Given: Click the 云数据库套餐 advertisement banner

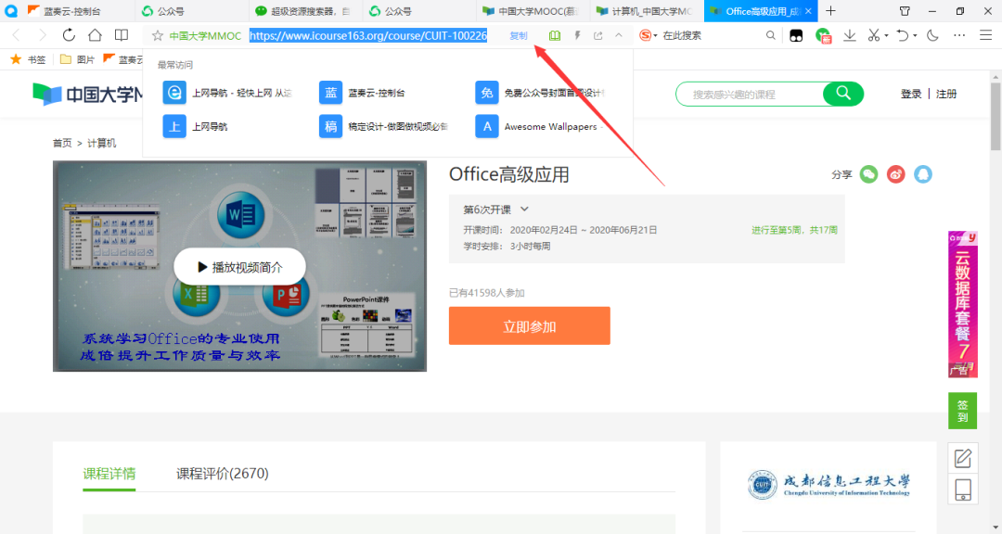Looking at the screenshot, I should (x=962, y=304).
